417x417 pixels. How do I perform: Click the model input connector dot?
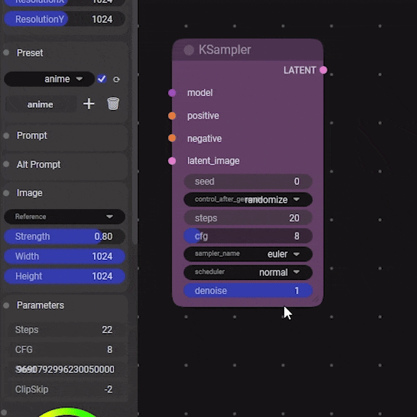point(172,93)
